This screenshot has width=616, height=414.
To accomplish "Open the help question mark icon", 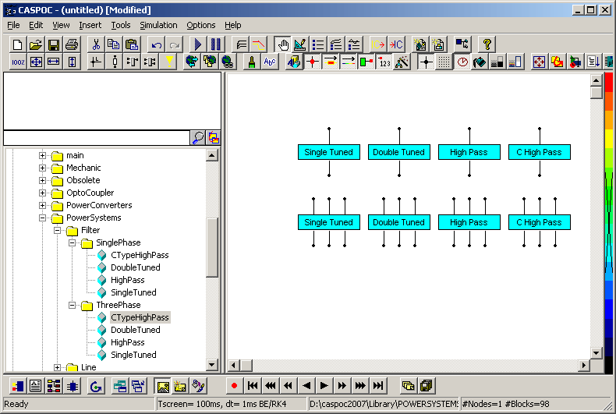I will point(487,44).
